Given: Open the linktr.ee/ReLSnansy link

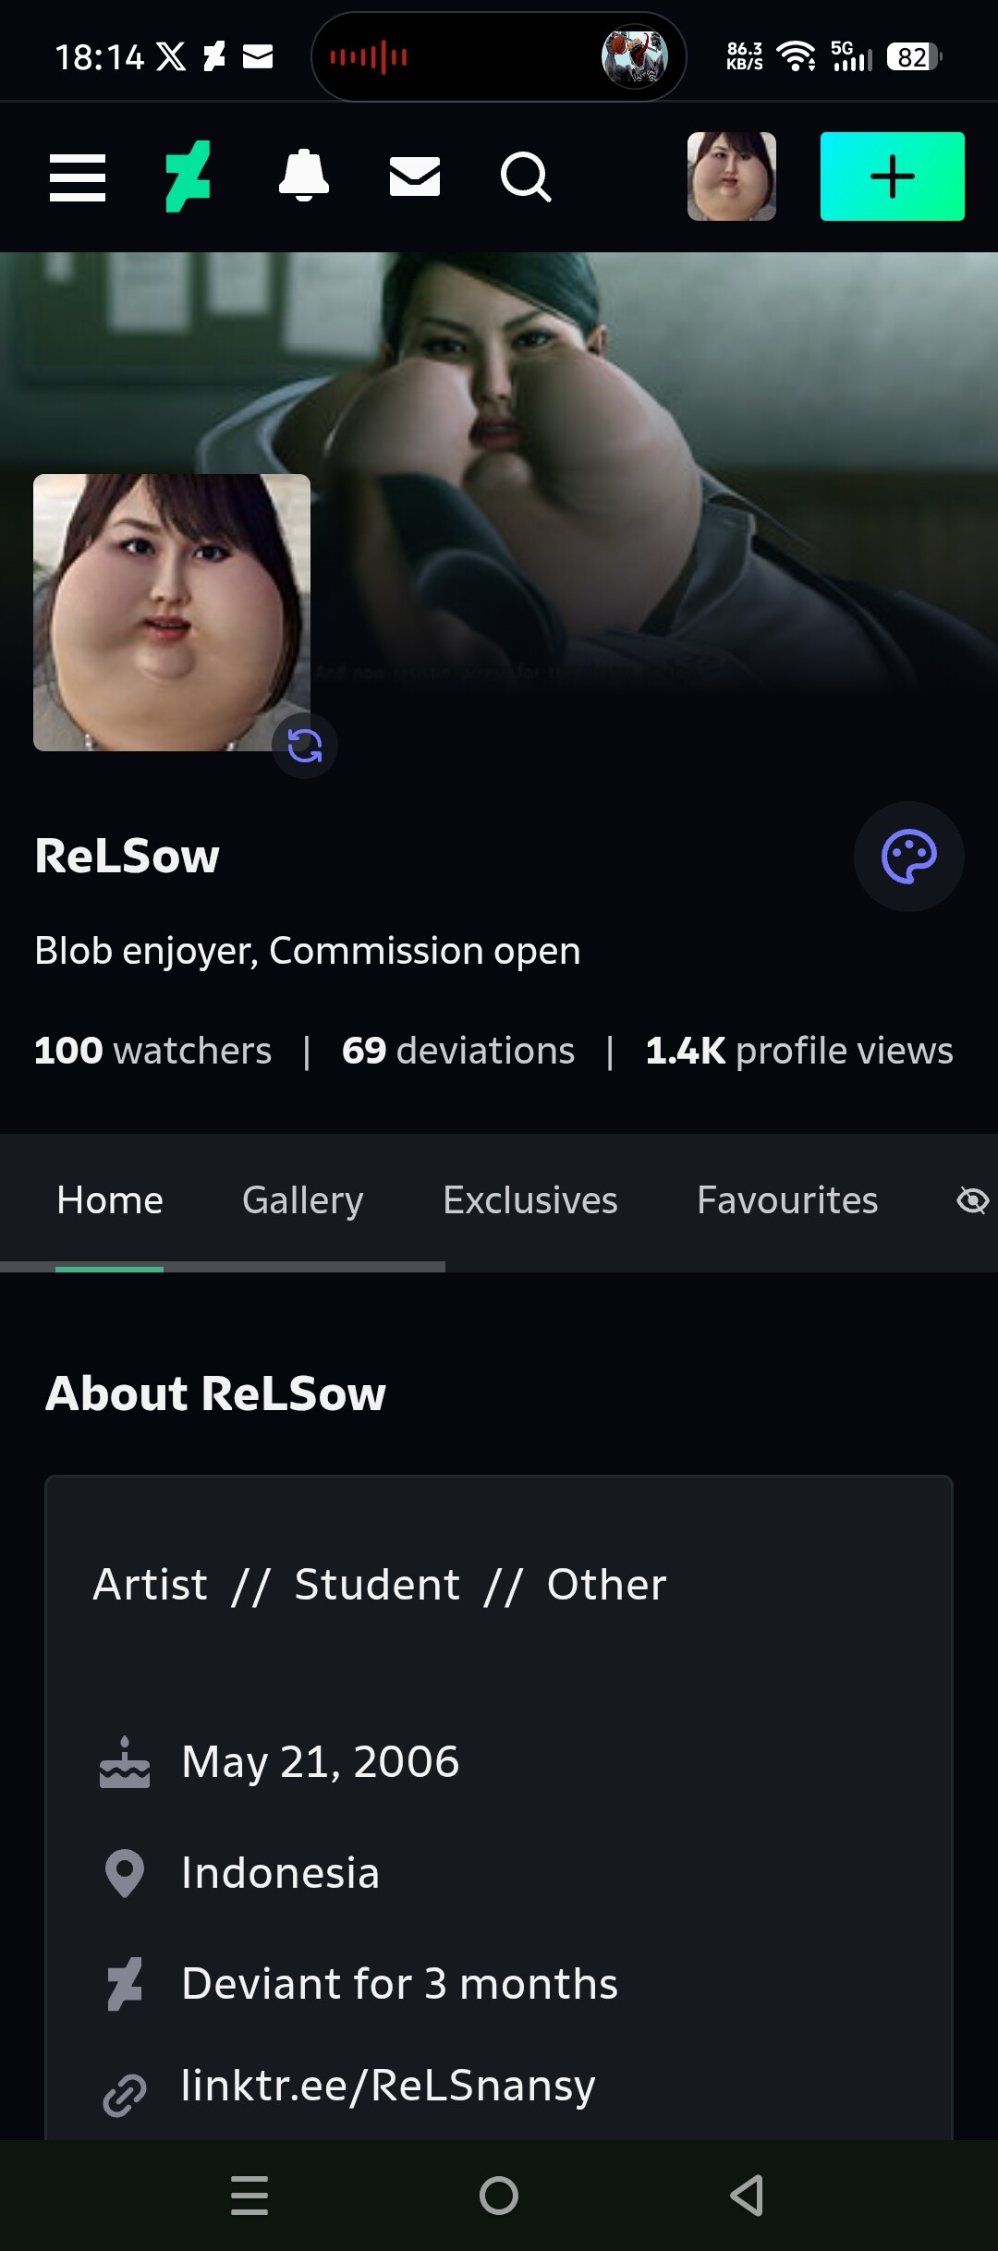Looking at the screenshot, I should click(388, 2086).
